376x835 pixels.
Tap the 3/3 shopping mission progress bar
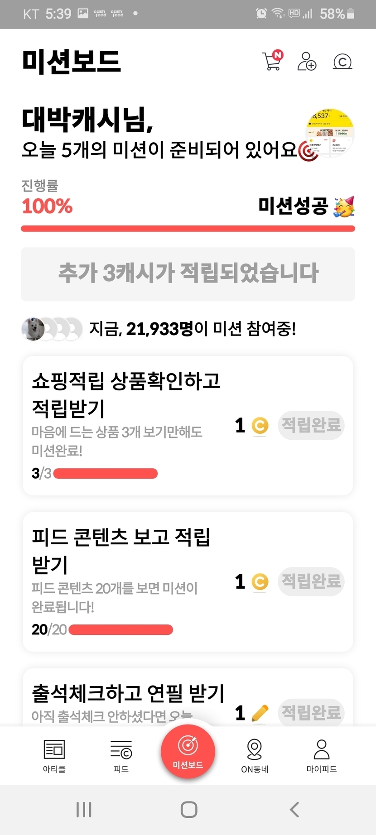[105, 474]
